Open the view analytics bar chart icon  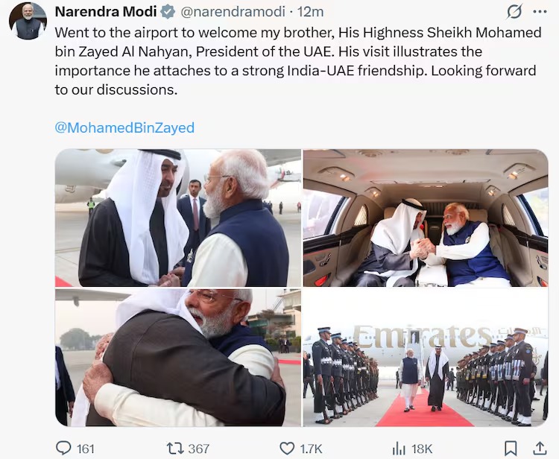point(399,449)
